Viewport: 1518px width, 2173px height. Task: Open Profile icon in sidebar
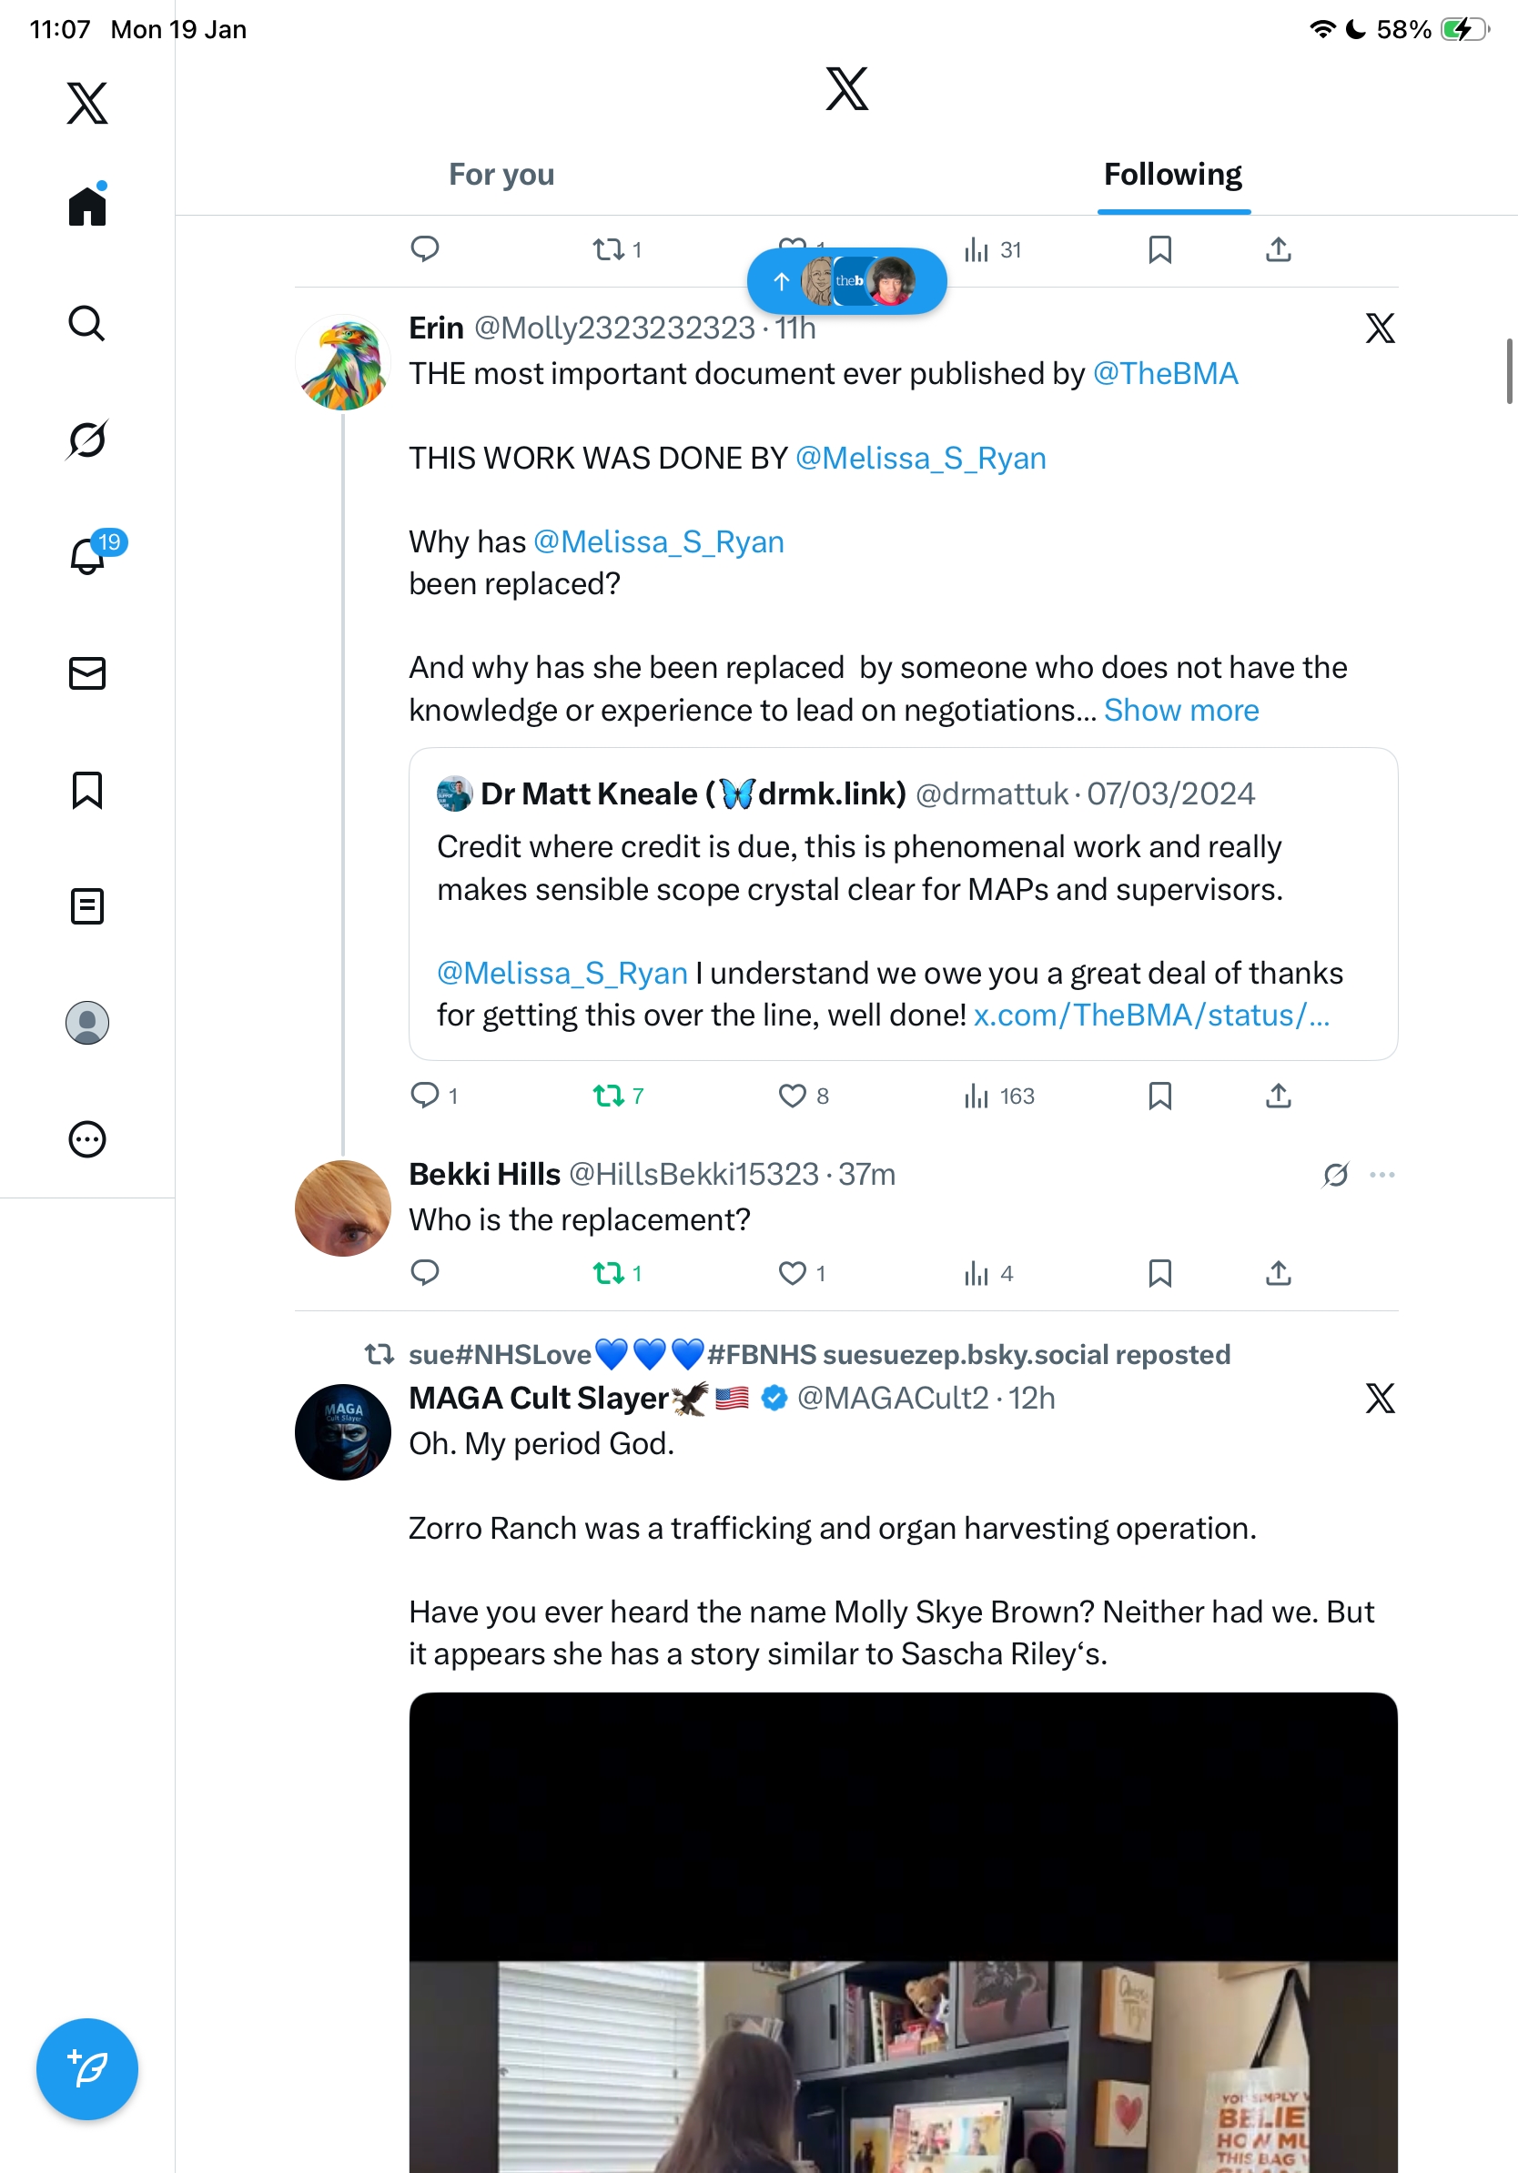pyautogui.click(x=87, y=1023)
